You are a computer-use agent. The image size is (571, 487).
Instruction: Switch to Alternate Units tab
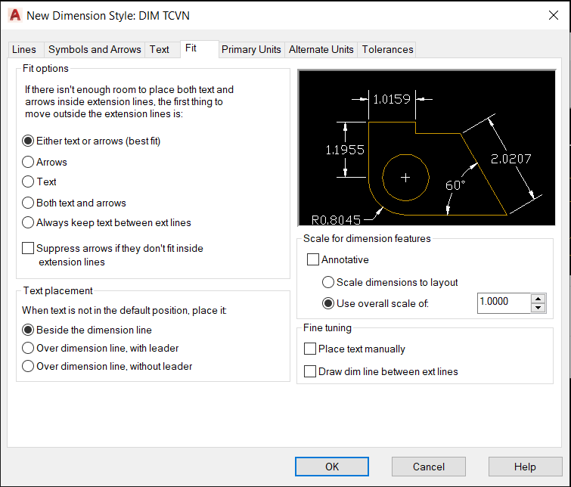coord(321,49)
